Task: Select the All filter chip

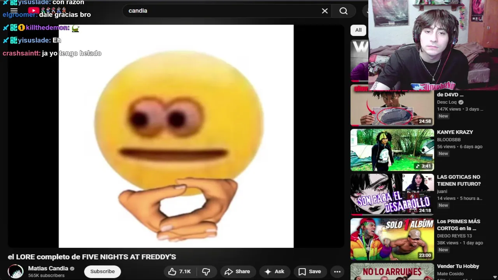Action: pos(358,30)
